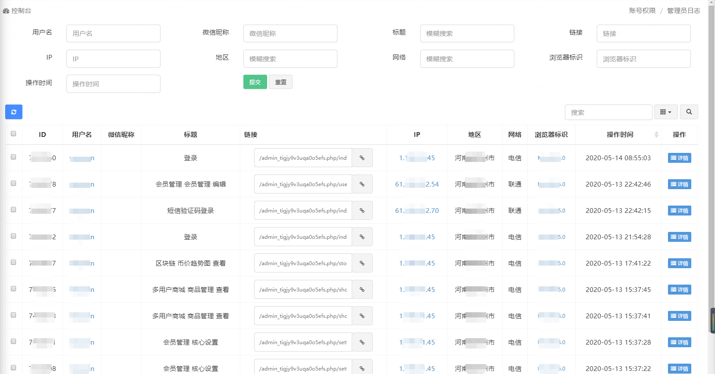Click the green 提交 submit button
Viewport: 715px width, 374px height.
(x=255, y=82)
